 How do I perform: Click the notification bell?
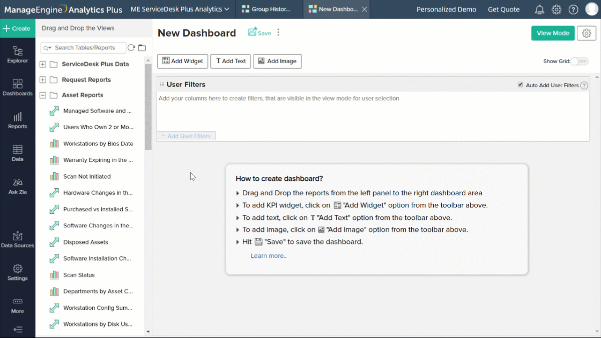(540, 9)
